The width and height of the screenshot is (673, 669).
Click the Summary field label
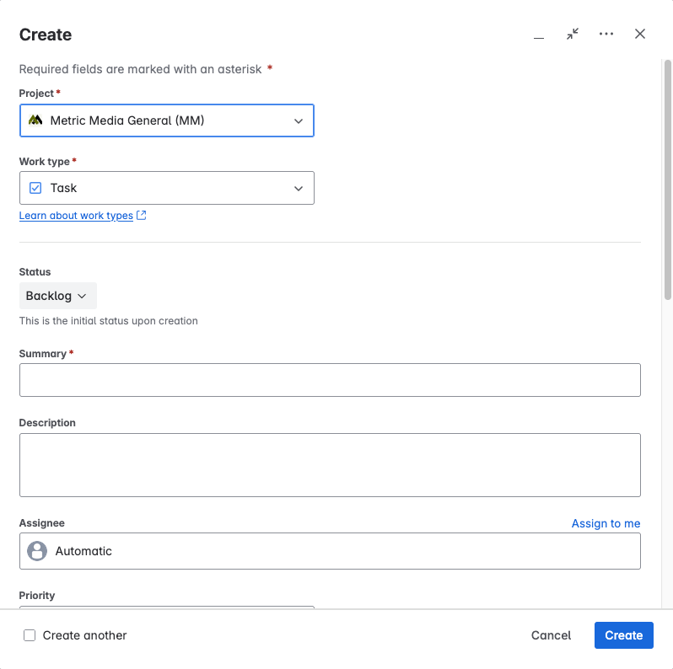click(x=42, y=354)
